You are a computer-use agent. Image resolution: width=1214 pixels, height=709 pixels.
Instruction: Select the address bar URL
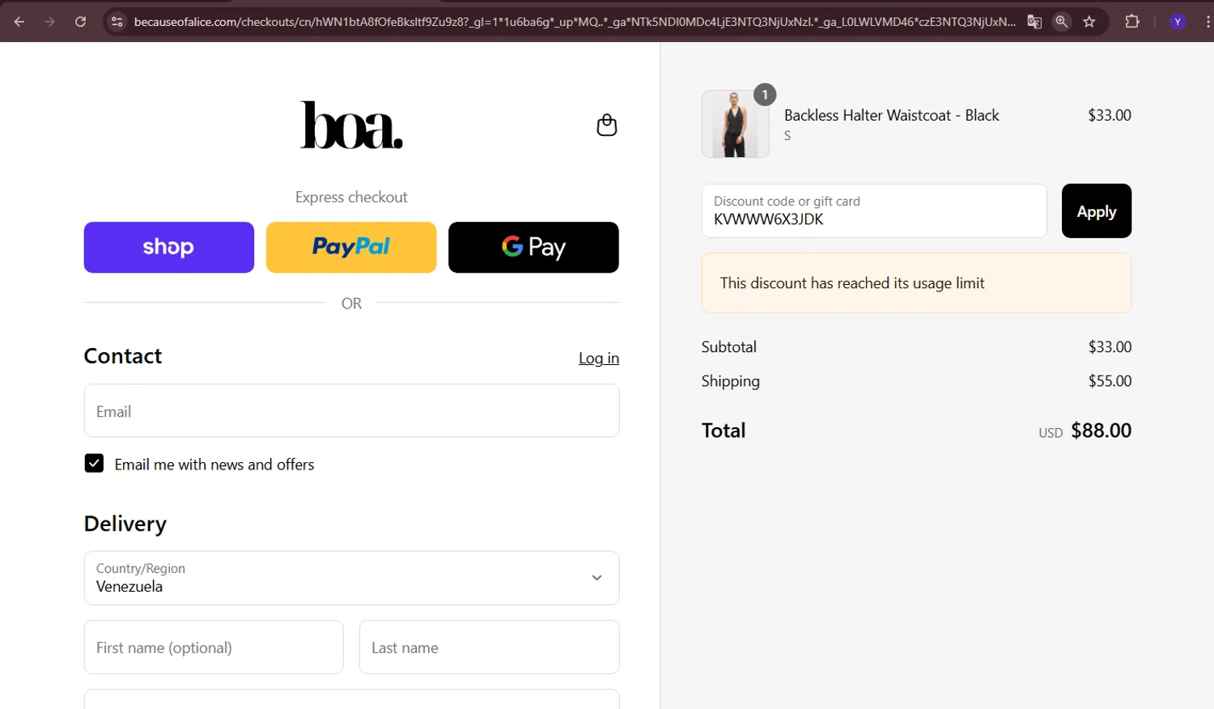click(575, 22)
